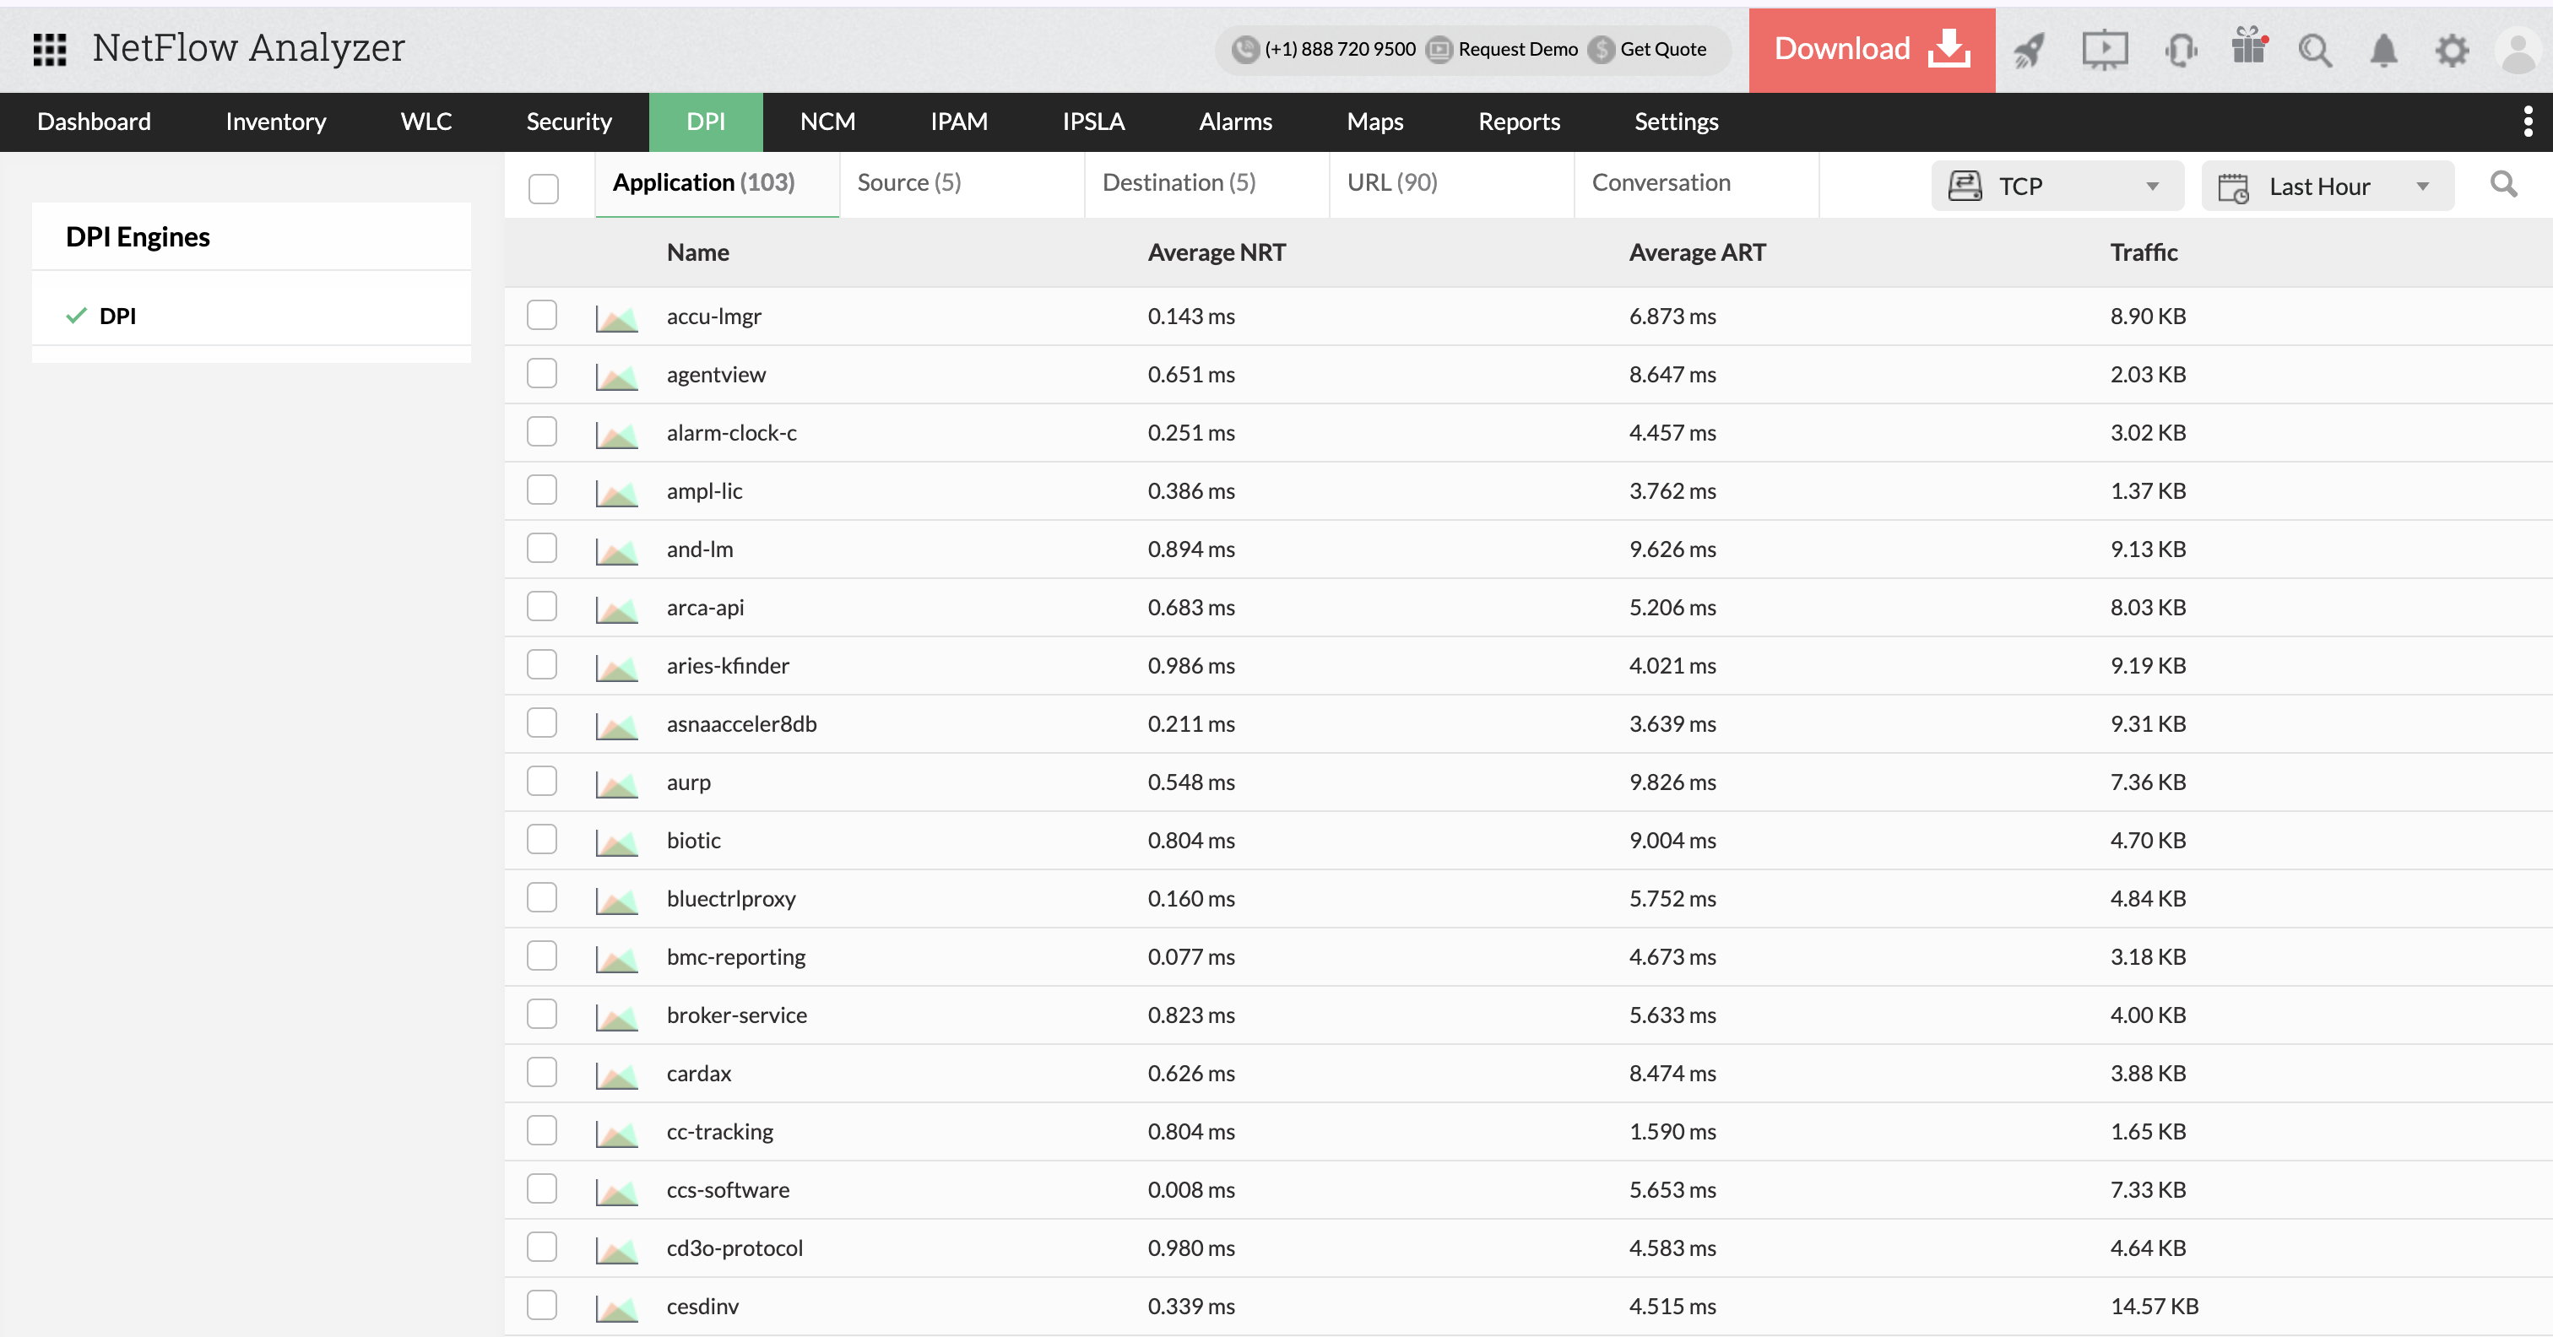The width and height of the screenshot is (2553, 1337).
Task: Play the demo video icon
Action: click(2105, 50)
